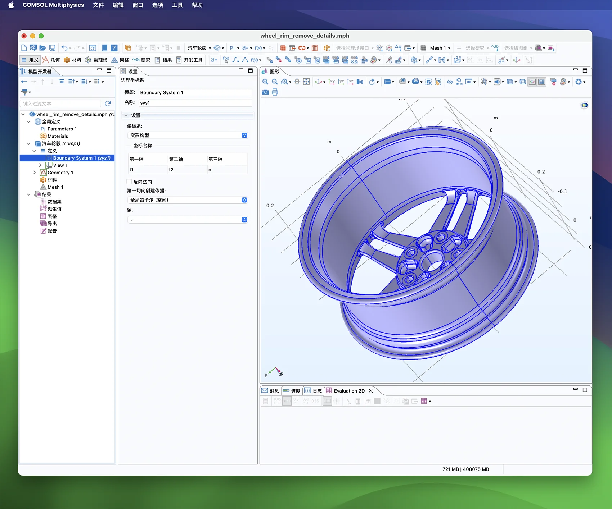The height and width of the screenshot is (509, 612).
Task: Click the refresh icon beside filter box
Action: click(x=108, y=104)
